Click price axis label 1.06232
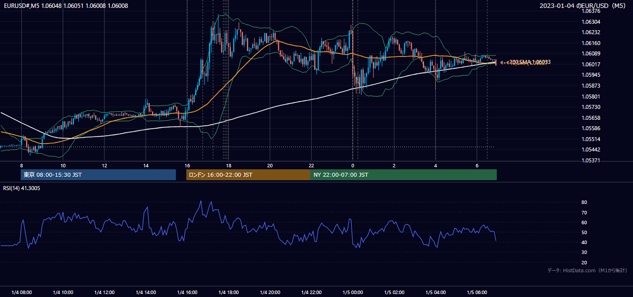633x297 pixels. [x=590, y=32]
